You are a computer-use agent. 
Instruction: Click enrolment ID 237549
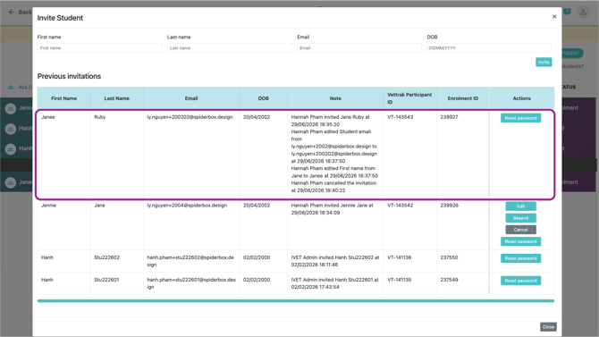point(449,279)
